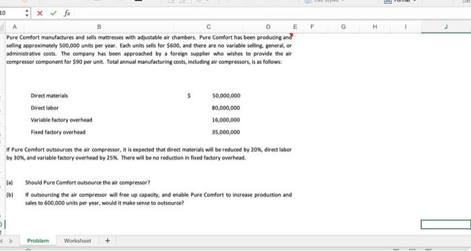
Task: Select column G header
Action: (x=343, y=27)
